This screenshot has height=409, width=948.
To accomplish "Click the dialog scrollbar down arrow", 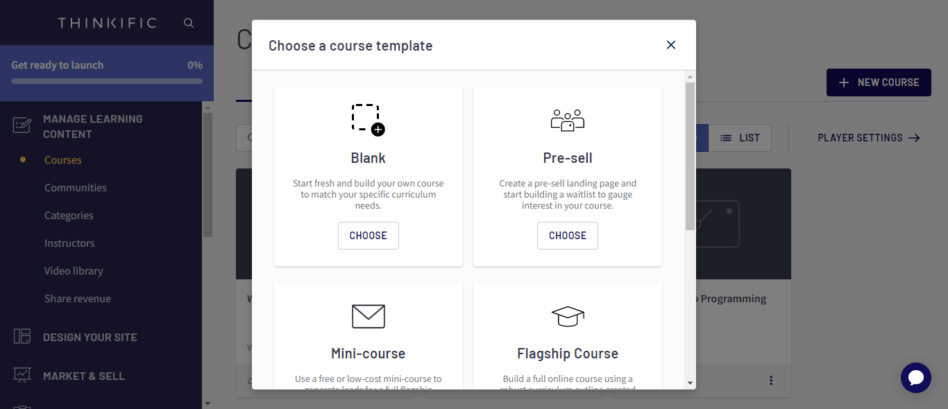I will (690, 383).
